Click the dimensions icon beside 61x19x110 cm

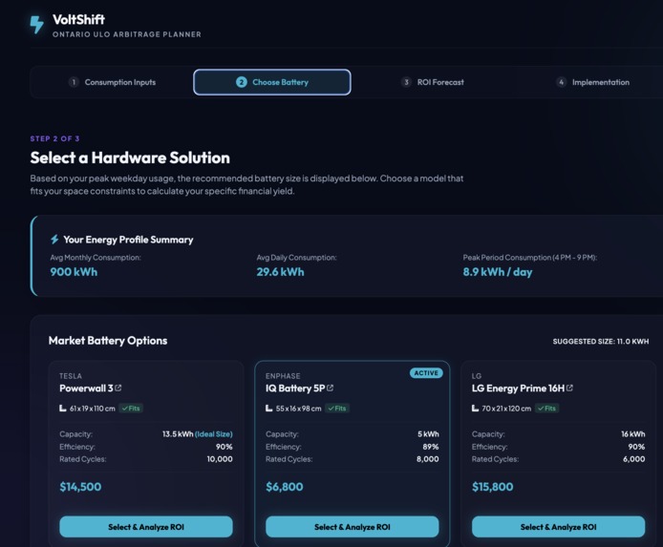click(x=63, y=408)
